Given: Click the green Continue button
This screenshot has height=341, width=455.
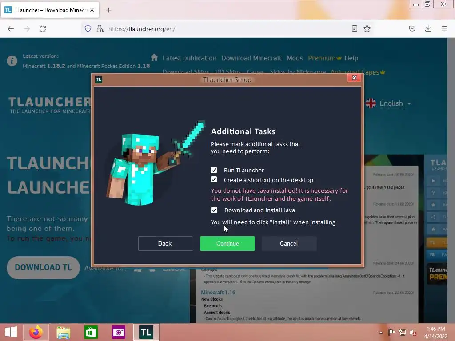Looking at the screenshot, I should 227,244.
